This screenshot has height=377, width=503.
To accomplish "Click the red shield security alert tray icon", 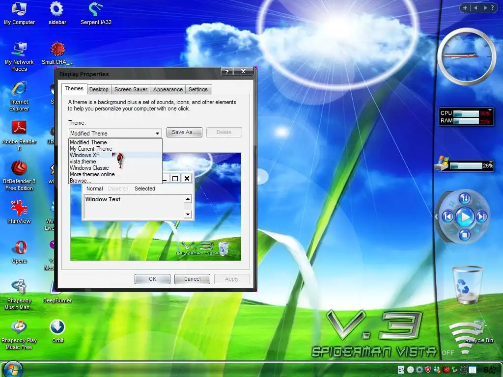I will [428, 370].
